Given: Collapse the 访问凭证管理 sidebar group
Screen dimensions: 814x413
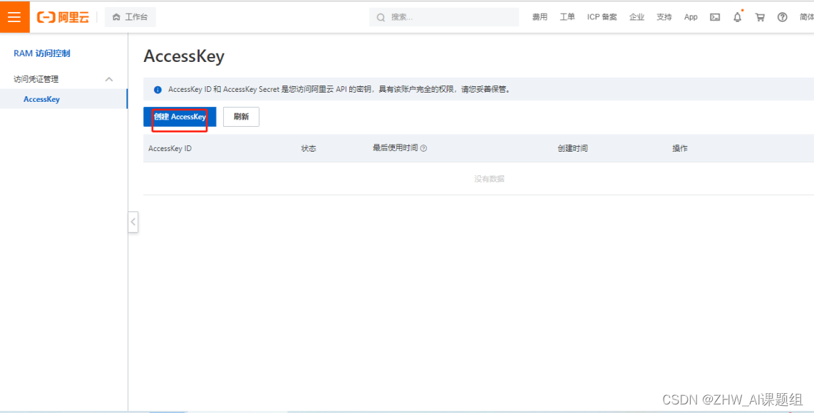Looking at the screenshot, I should pos(109,79).
